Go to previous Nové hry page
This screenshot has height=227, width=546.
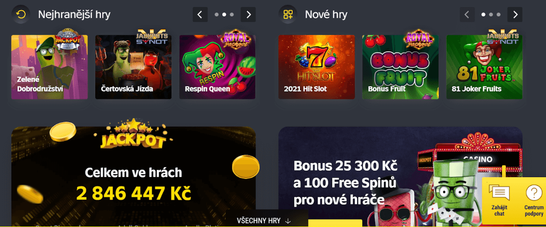click(x=467, y=15)
